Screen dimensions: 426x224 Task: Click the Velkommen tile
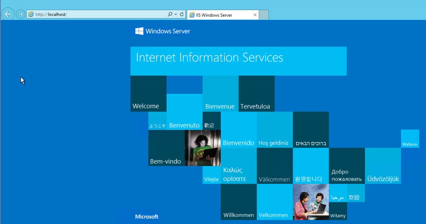click(275, 202)
